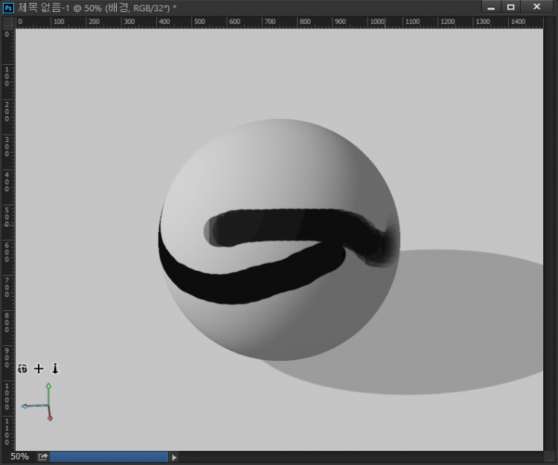
Task: Click the green Y-axis arrow tip
Action: 48,386
